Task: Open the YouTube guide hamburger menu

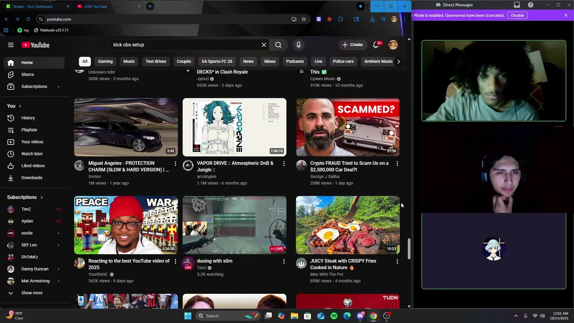Action: click(11, 45)
